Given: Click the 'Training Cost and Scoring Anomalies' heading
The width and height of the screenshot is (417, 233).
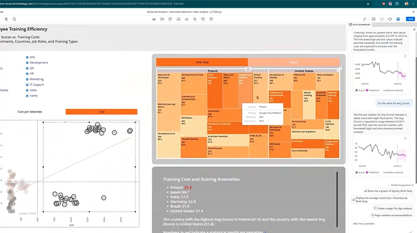Looking at the screenshot, I should click(x=201, y=179).
